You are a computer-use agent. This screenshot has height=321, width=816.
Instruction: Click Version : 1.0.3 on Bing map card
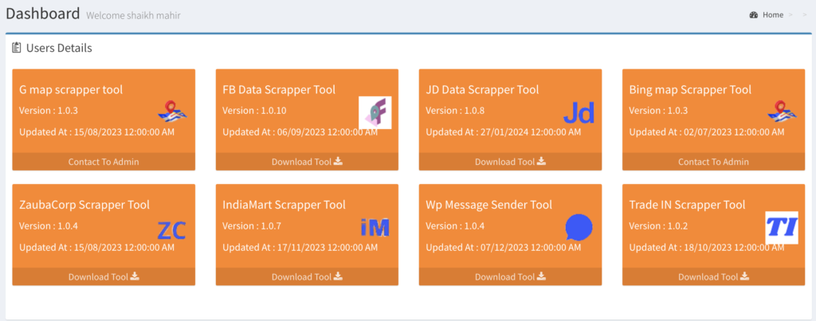coord(659,111)
